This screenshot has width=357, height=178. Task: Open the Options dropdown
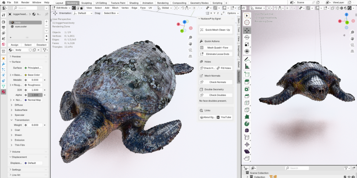tap(233, 13)
